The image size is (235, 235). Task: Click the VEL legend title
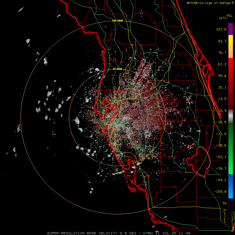229,16
